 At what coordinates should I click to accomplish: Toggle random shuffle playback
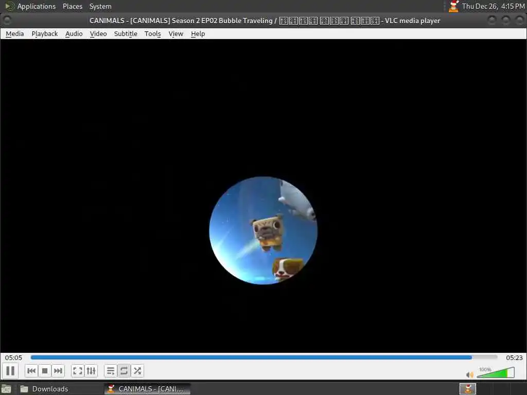tap(137, 371)
